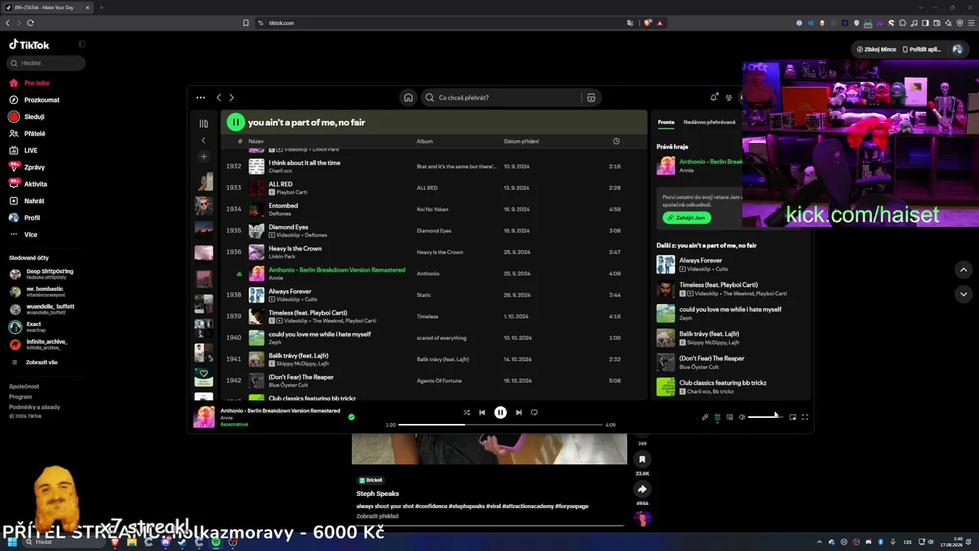Open Spotify's Browse icon in search bar
Viewport: 979px width, 551px height.
tap(590, 97)
